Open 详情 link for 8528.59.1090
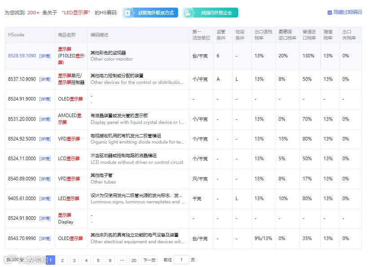 point(45,56)
